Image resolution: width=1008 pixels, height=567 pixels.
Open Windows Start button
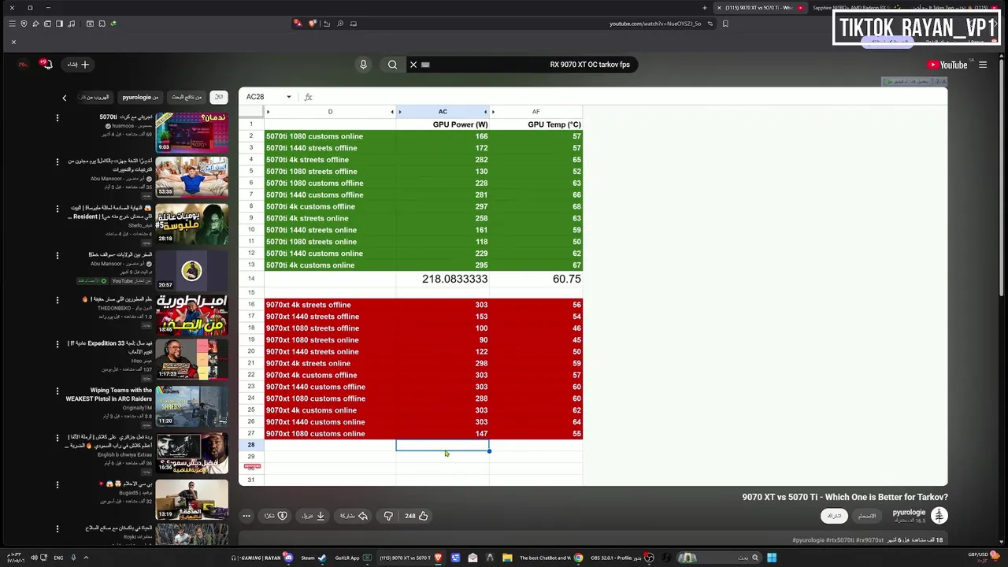[x=772, y=558]
